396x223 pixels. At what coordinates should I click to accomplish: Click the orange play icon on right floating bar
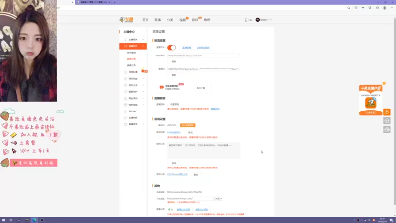[387, 112]
